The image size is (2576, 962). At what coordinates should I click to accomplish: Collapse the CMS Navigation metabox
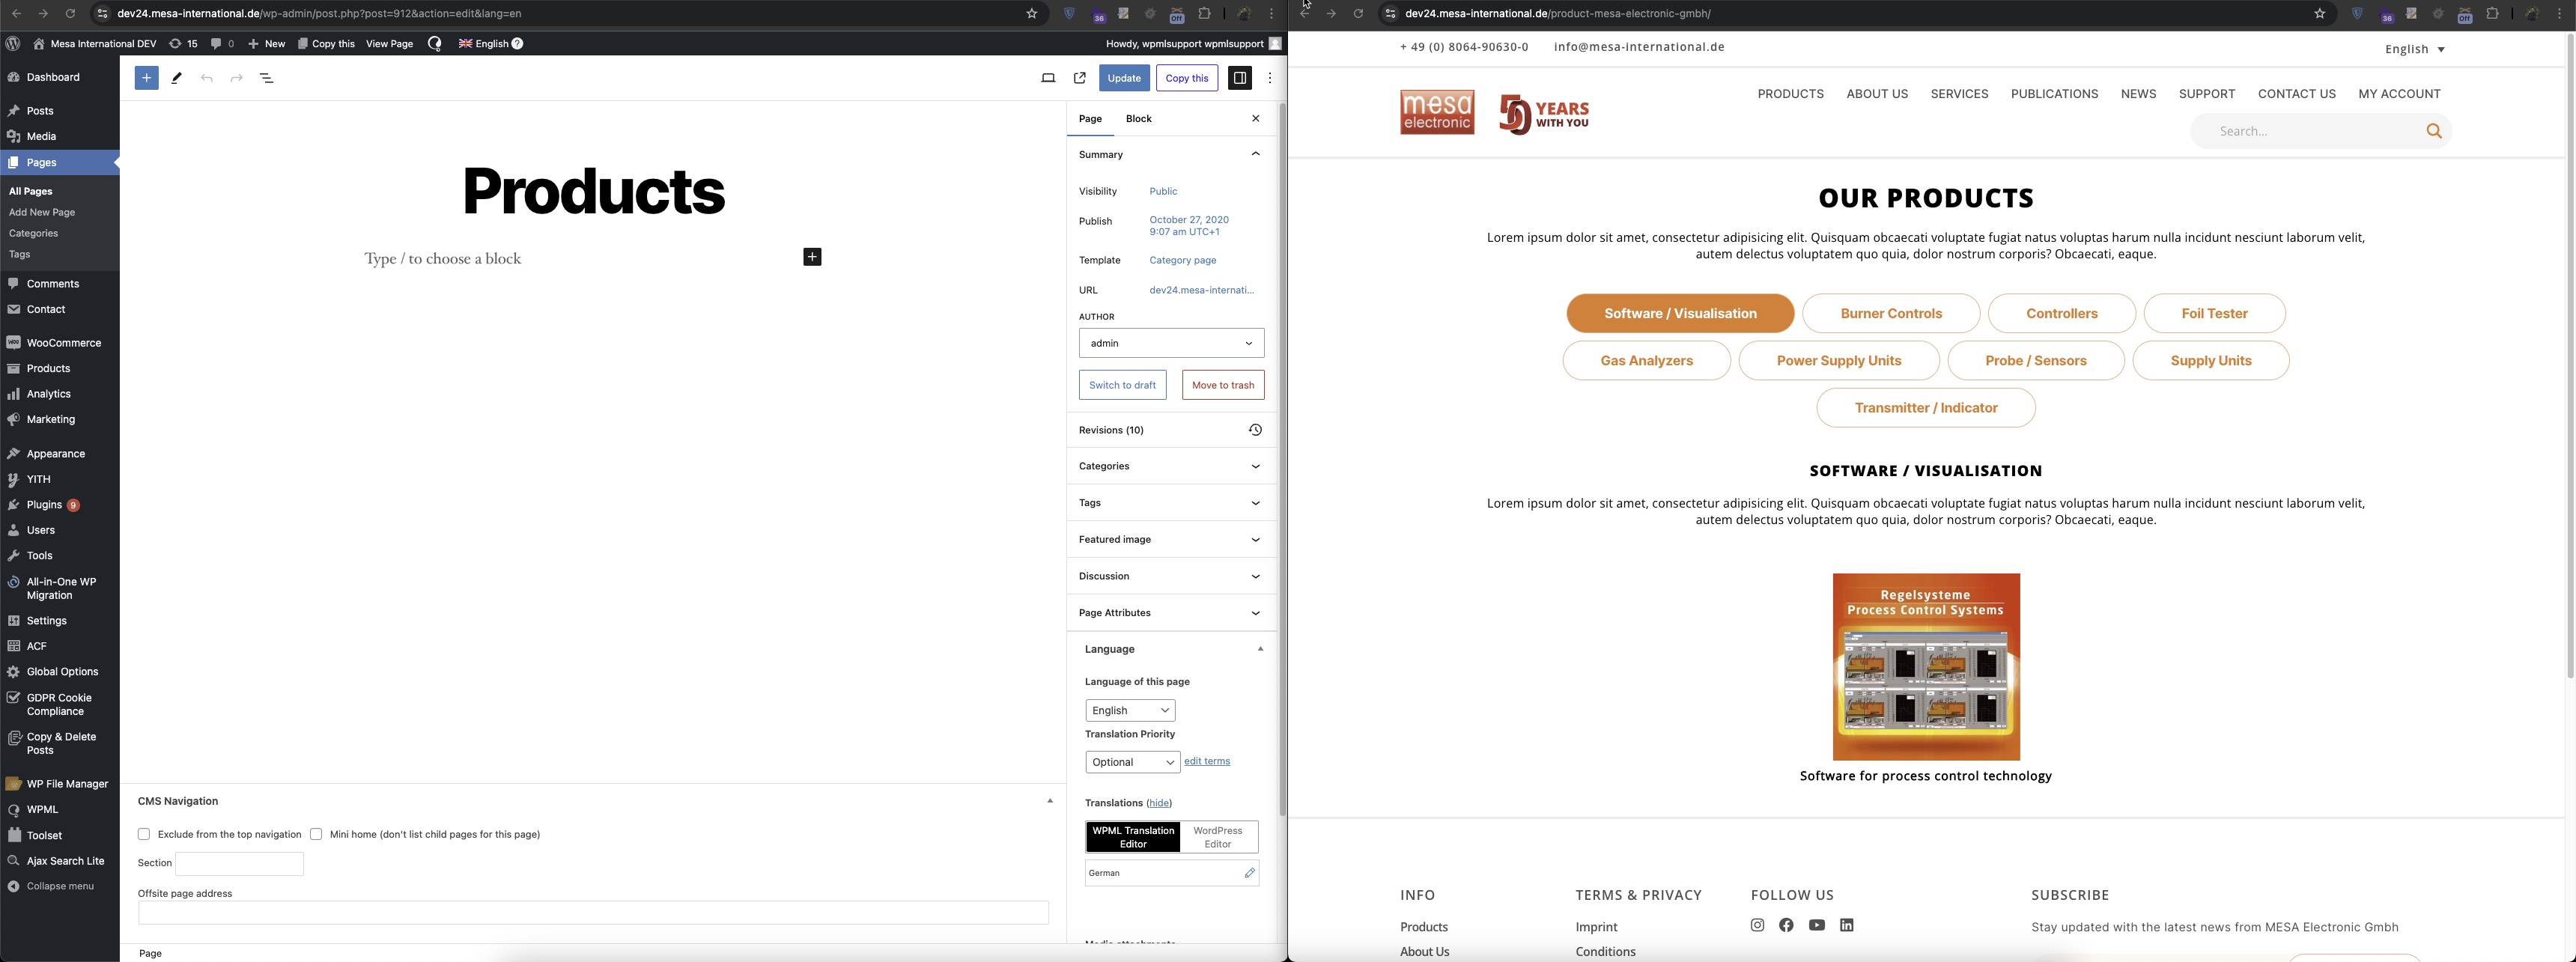(x=1050, y=802)
